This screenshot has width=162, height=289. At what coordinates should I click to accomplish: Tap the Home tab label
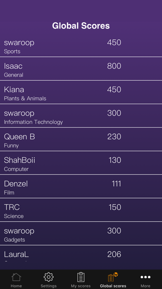click(x=16, y=286)
